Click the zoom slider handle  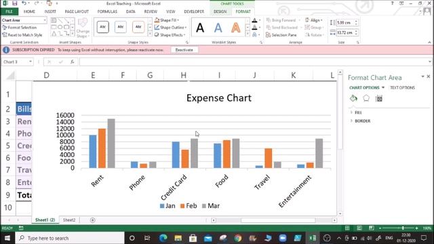point(403,228)
